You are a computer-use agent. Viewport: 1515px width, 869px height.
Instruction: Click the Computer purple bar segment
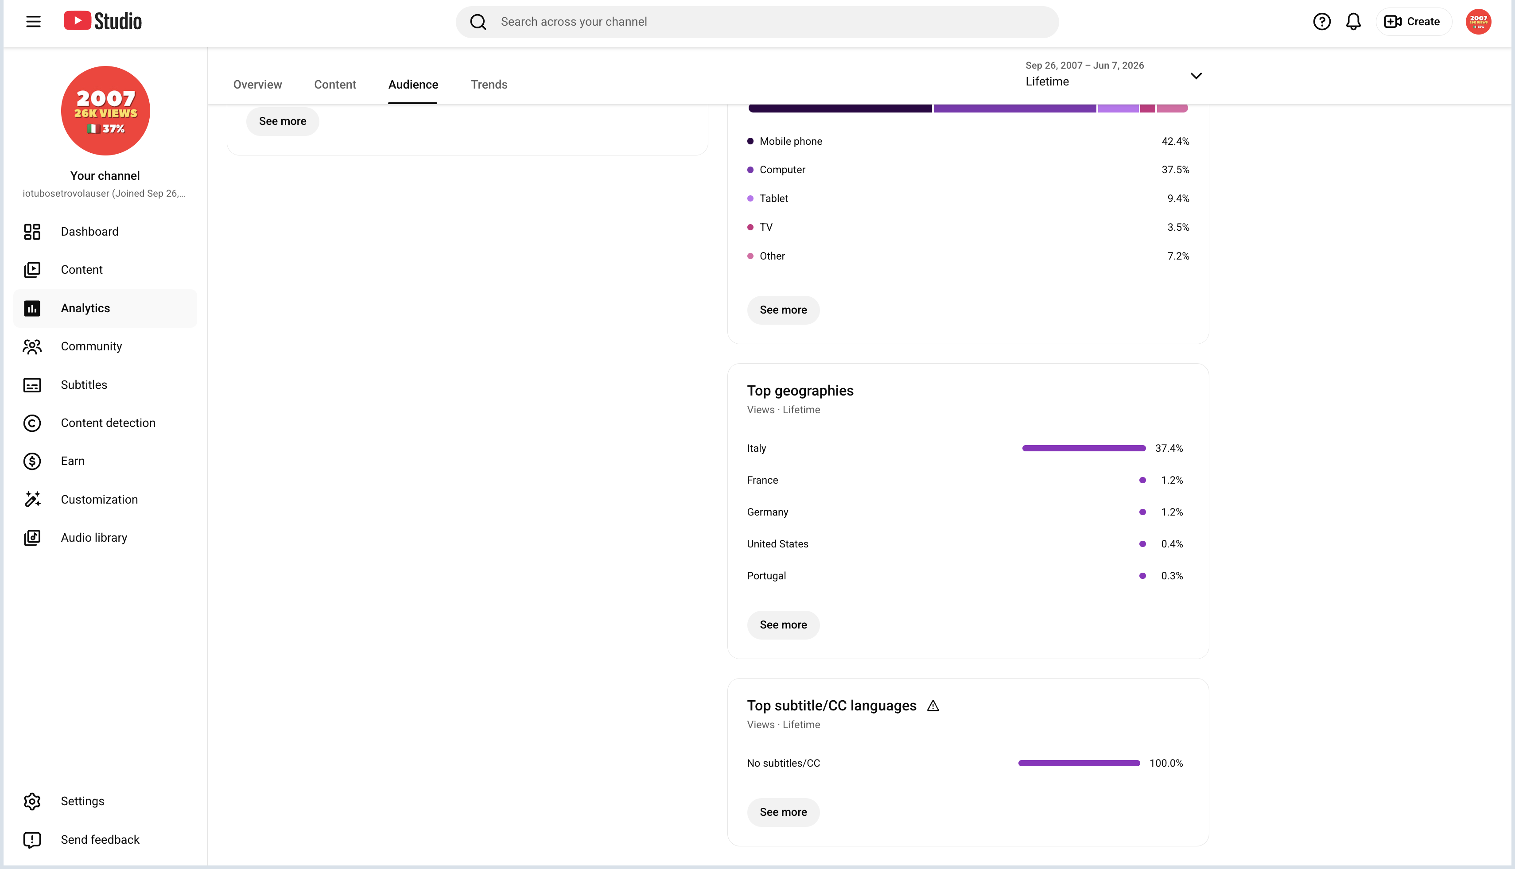coord(1015,108)
